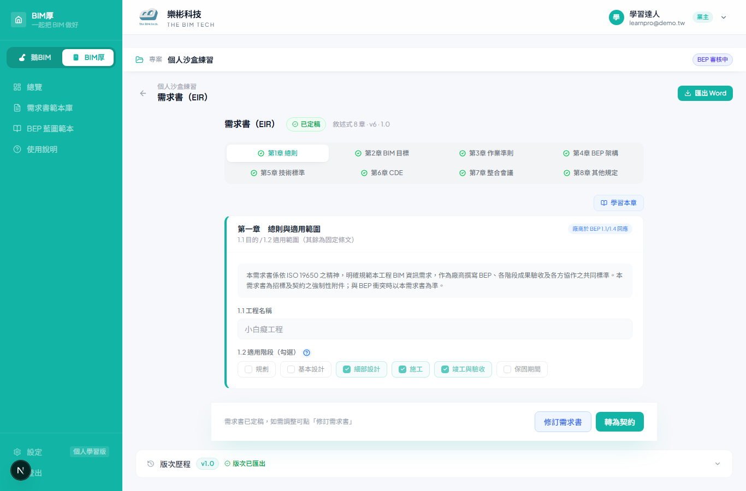
Task: Expand the user account dropdown chevron
Action: [724, 17]
